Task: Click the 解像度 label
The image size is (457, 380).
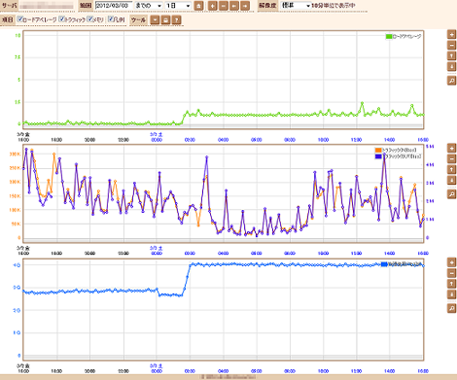Action: tap(267, 6)
